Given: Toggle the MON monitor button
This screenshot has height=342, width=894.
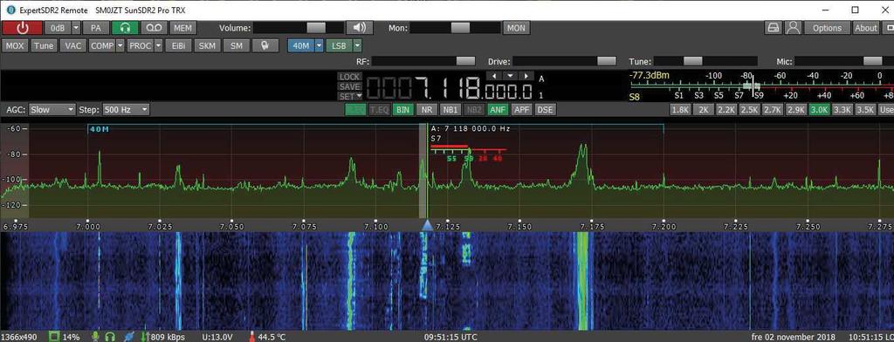Looking at the screenshot, I should pyautogui.click(x=516, y=28).
